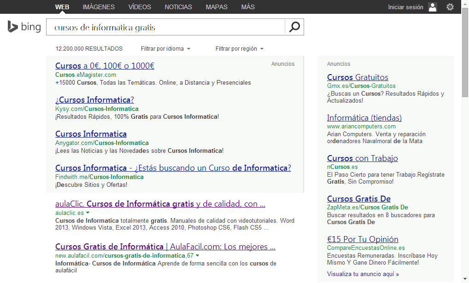Viewport: 469px width, 283px height.
Task: Open the 'Cursos con Trabajo' sidebar ad
Action: pyautogui.click(x=363, y=158)
